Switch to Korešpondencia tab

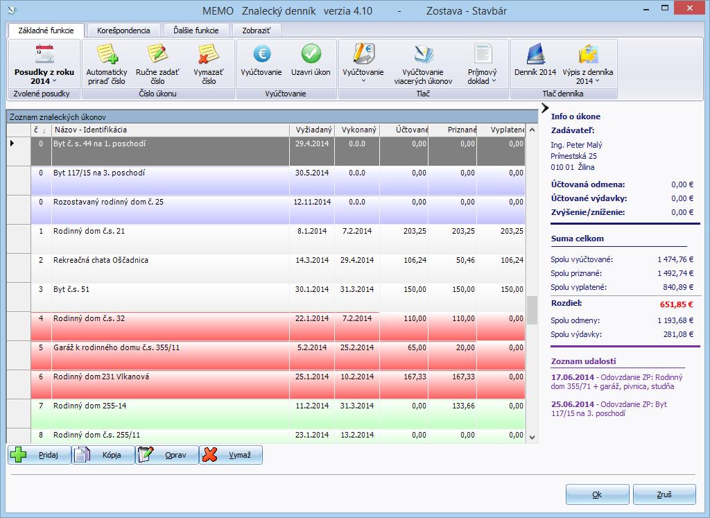coord(123,31)
